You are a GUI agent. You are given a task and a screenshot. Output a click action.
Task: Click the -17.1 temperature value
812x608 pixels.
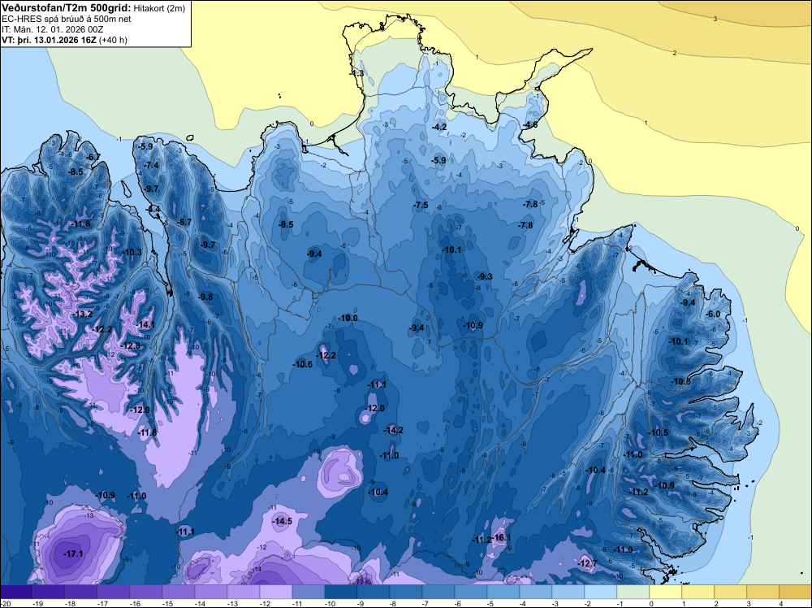tap(73, 554)
